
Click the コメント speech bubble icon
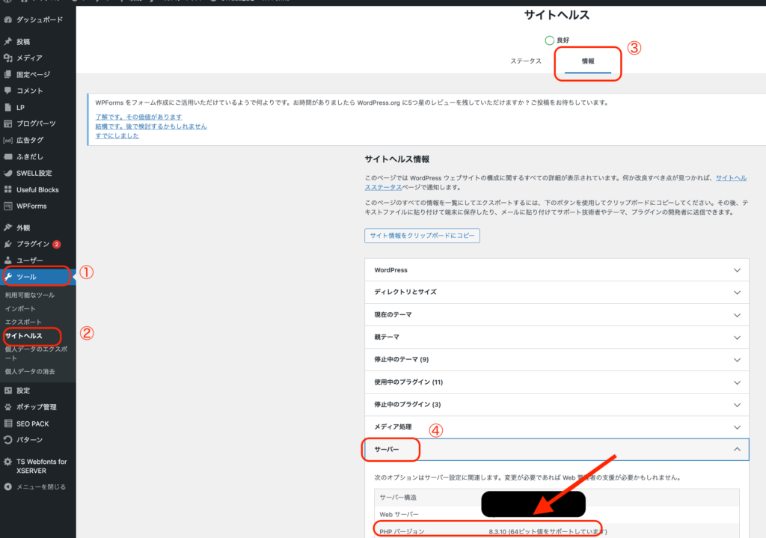tap(10, 91)
